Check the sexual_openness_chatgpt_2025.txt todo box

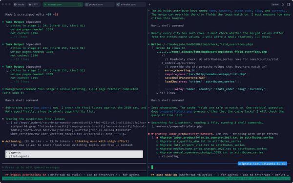pyautogui.click(x=157, y=153)
